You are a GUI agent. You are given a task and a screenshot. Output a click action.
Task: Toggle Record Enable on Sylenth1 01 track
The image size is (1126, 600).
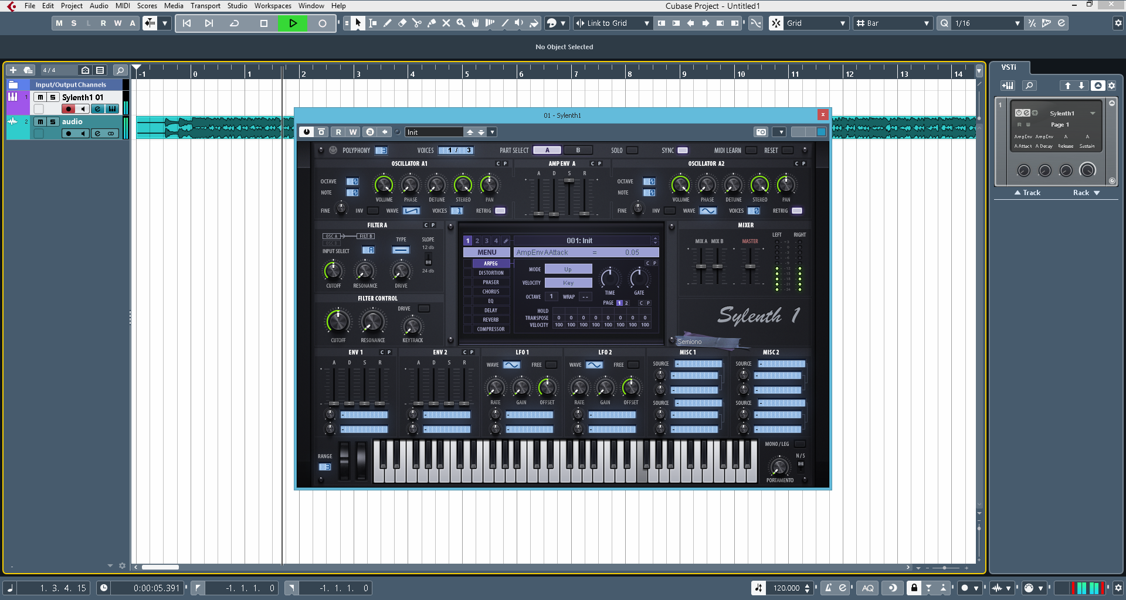click(x=69, y=109)
